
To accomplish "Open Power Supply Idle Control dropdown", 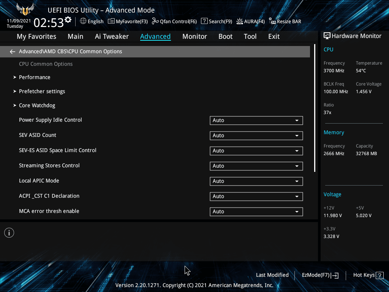I will (x=256, y=121).
